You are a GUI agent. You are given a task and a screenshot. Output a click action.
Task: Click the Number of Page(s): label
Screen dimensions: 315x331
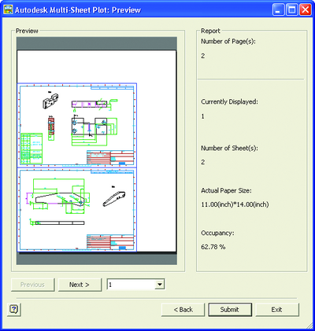[228, 42]
